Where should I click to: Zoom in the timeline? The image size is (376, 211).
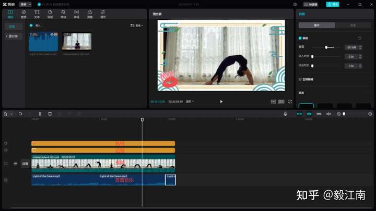click(370, 114)
